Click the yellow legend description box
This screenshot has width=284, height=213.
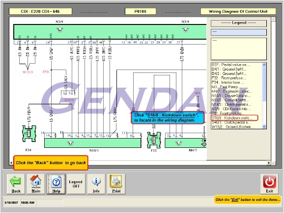[x=239, y=49]
